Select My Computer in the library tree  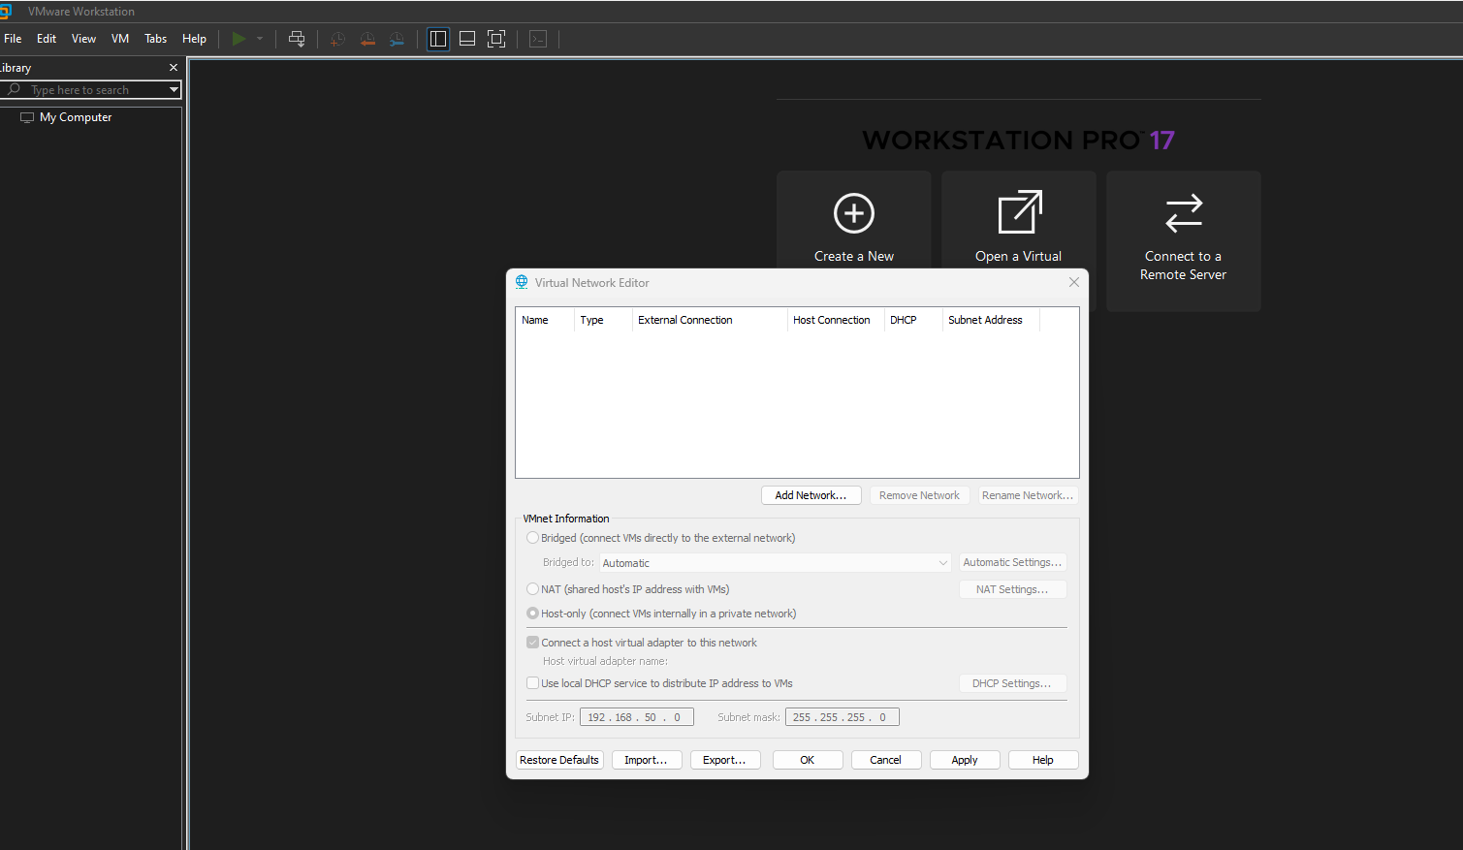[x=76, y=117]
